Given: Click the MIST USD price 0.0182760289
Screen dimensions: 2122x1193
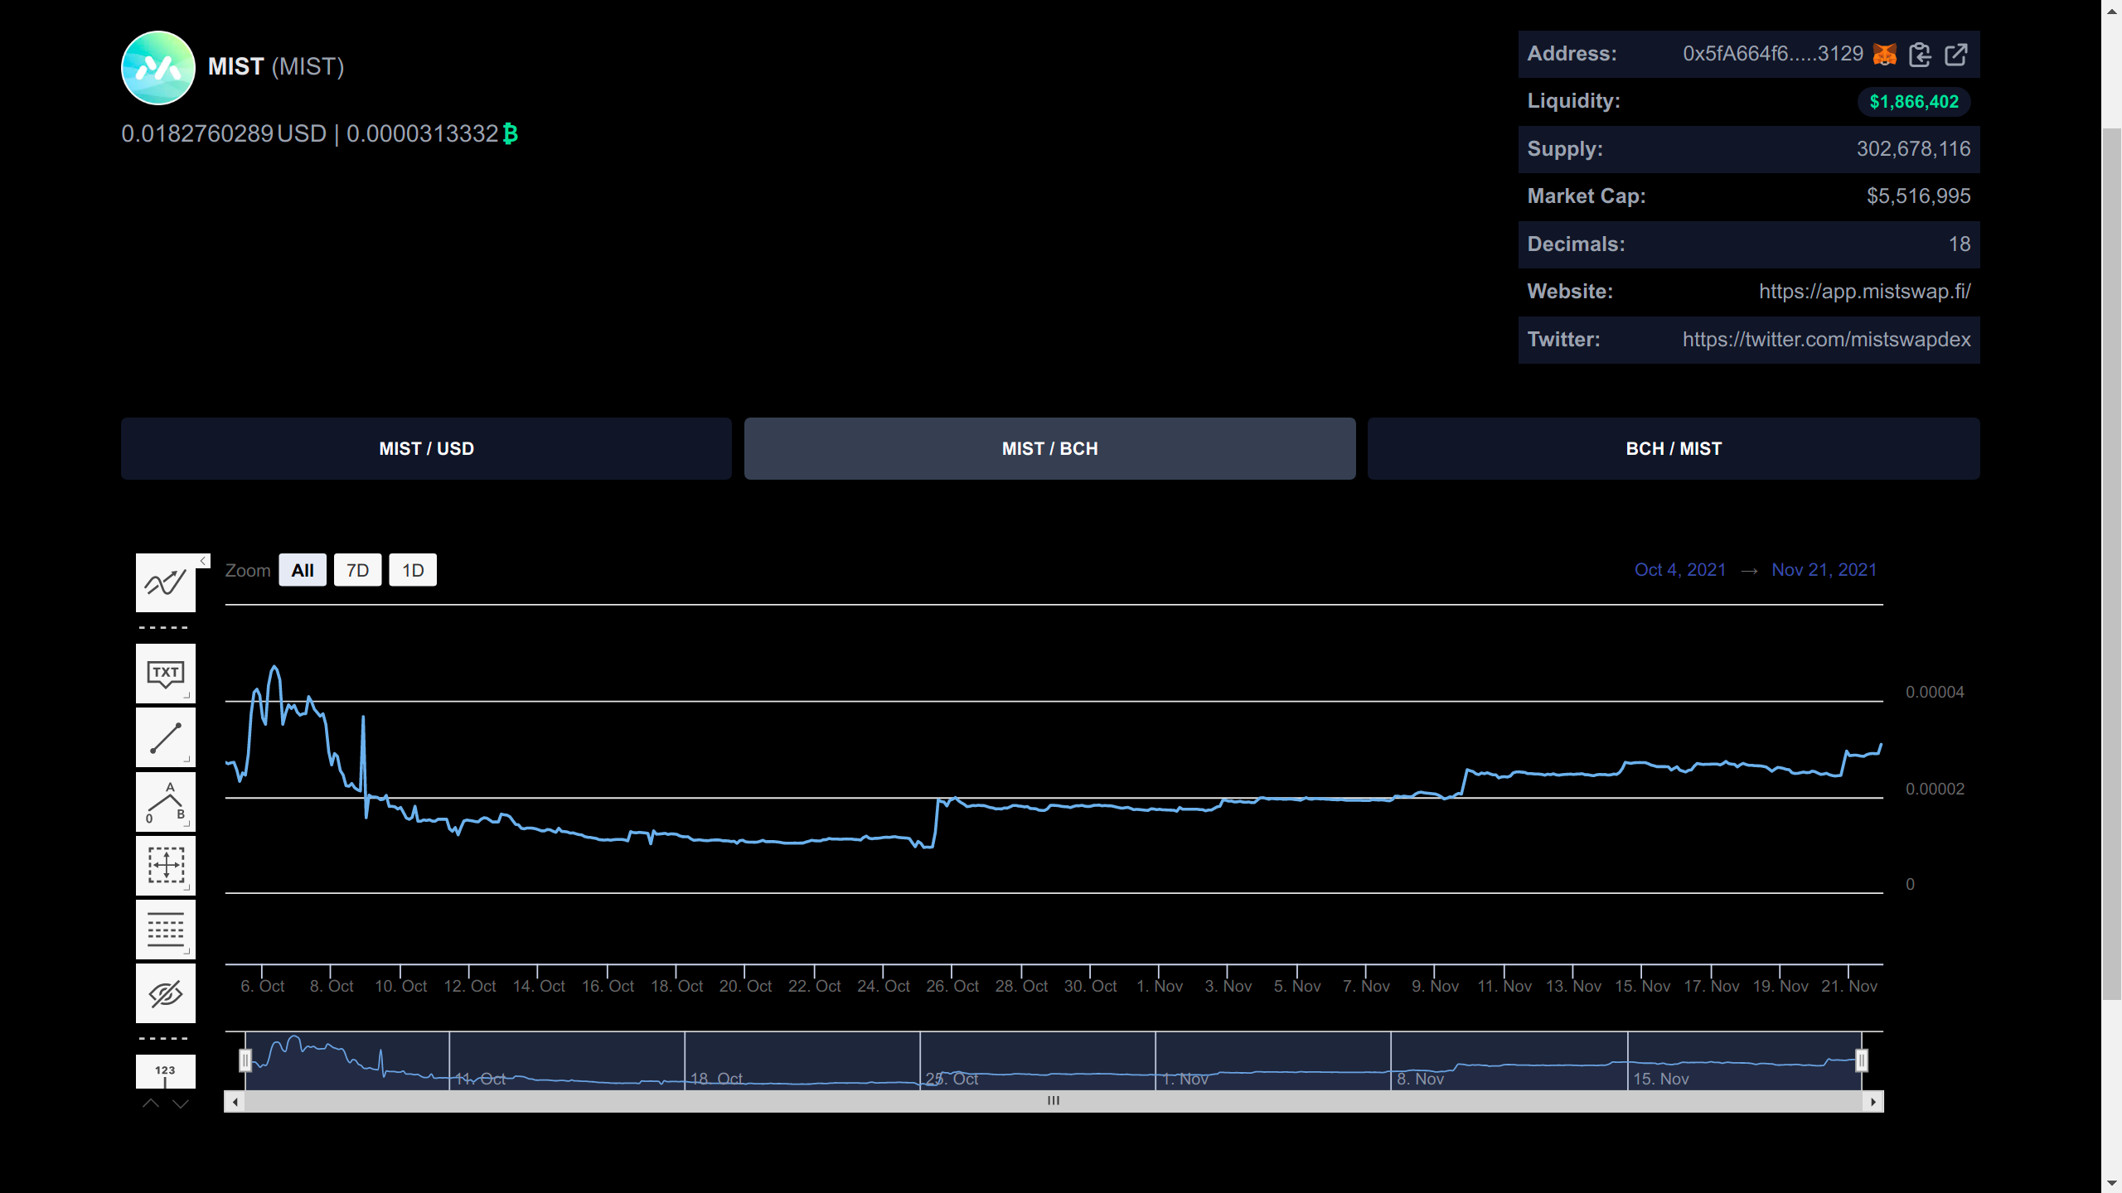Looking at the screenshot, I should (x=197, y=133).
